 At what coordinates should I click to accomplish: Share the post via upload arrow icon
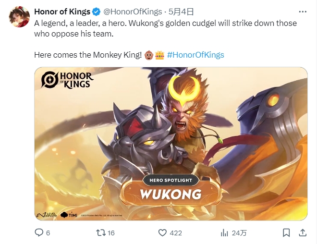(303, 232)
